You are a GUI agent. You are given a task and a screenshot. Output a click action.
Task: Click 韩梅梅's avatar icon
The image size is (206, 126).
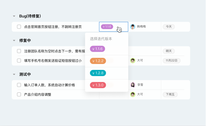pos(133,27)
